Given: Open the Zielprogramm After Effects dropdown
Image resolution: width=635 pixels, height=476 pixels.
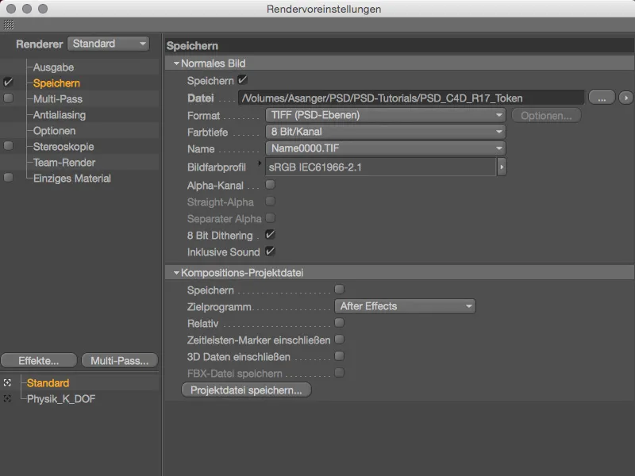Looking at the screenshot, I should (x=405, y=306).
